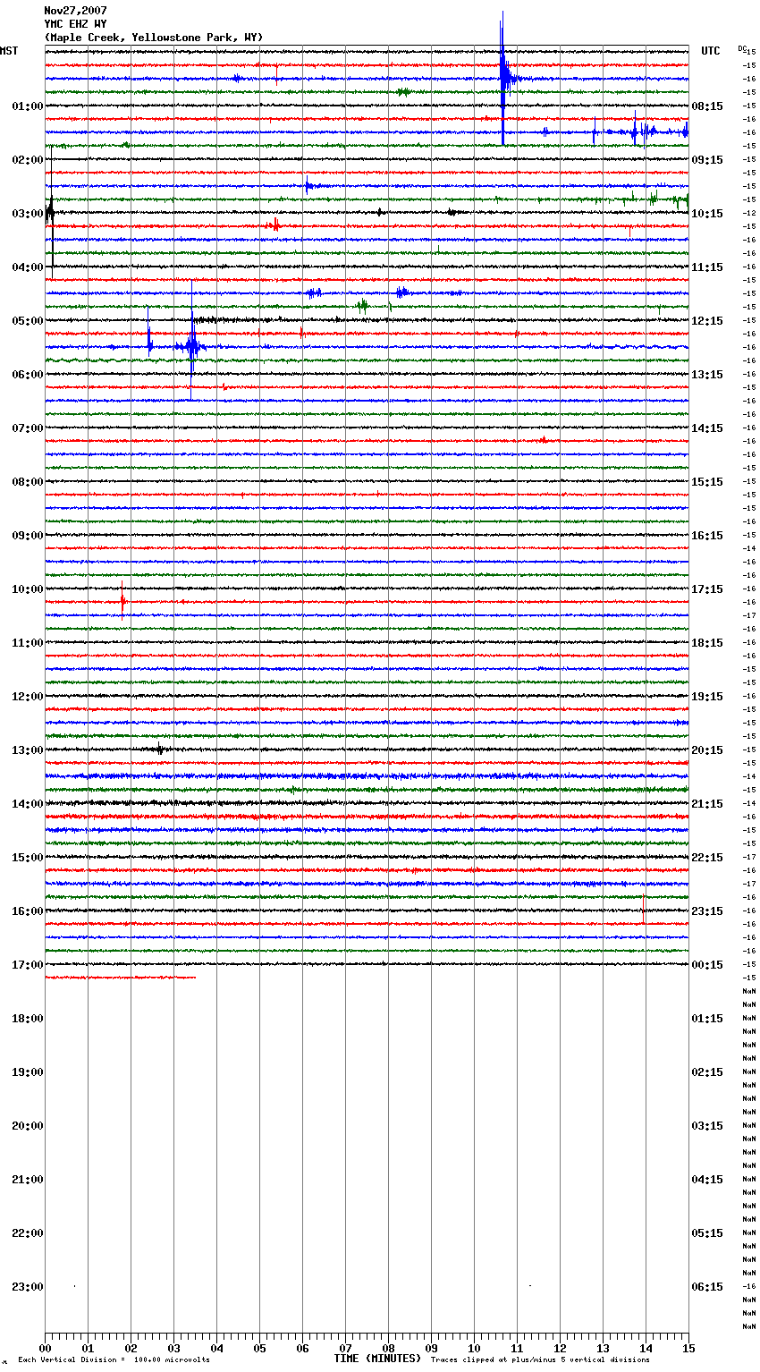760x1372 pixels.
Task: Select the 03:00 MST time label
Action: [x=28, y=214]
